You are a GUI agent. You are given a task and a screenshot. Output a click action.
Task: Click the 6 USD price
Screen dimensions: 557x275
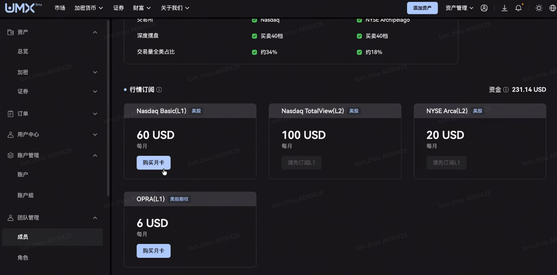pyautogui.click(x=152, y=223)
